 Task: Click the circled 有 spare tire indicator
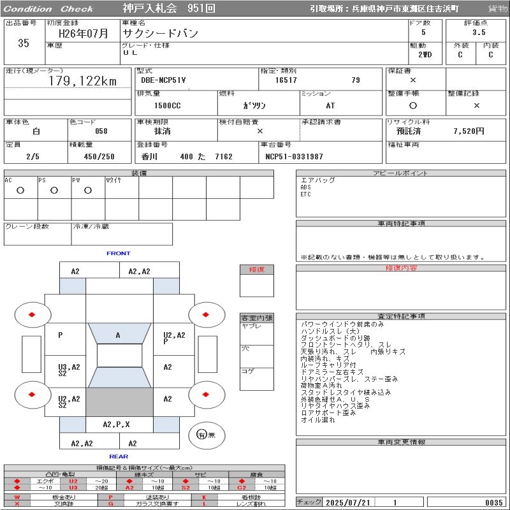point(202,435)
